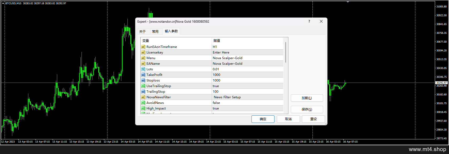Click the EAName row string icon
The height and width of the screenshot is (154, 449).
(x=143, y=64)
